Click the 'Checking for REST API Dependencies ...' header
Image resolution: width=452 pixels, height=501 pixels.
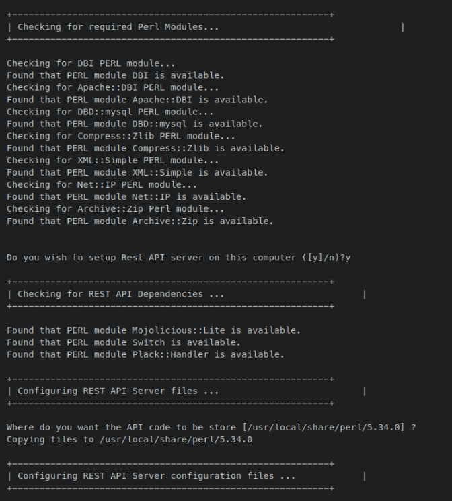[x=120, y=294]
